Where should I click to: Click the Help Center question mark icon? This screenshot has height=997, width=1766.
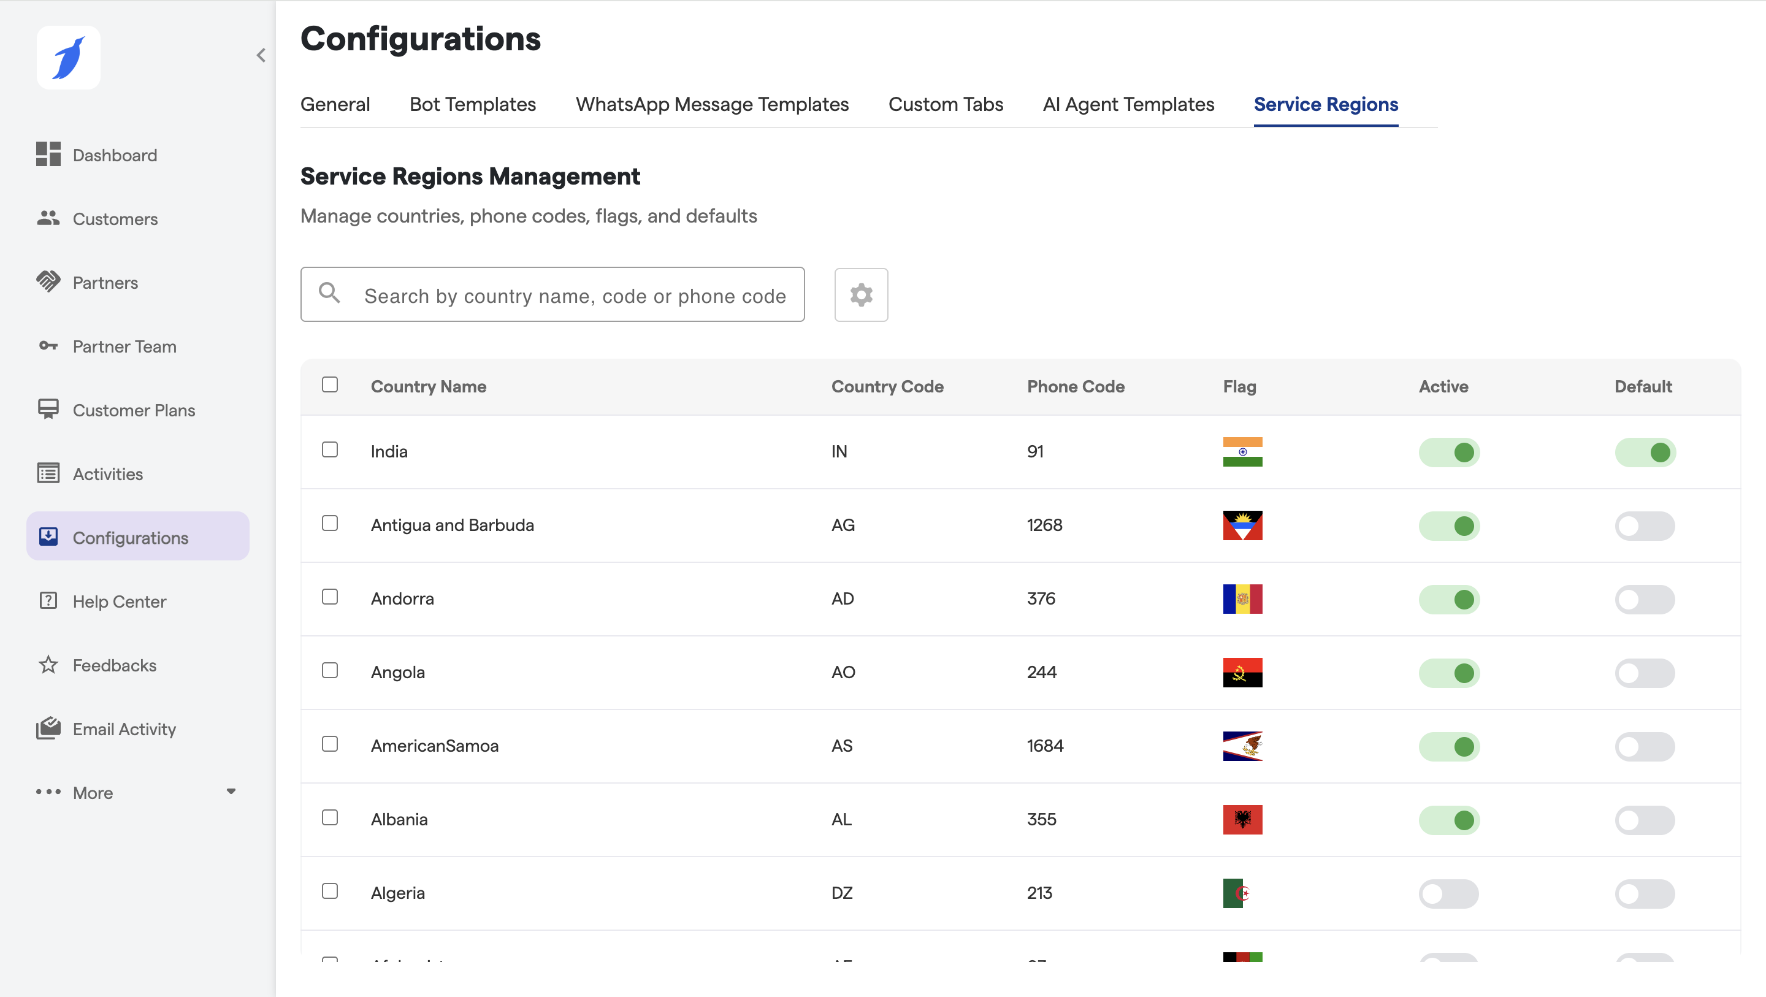(48, 601)
